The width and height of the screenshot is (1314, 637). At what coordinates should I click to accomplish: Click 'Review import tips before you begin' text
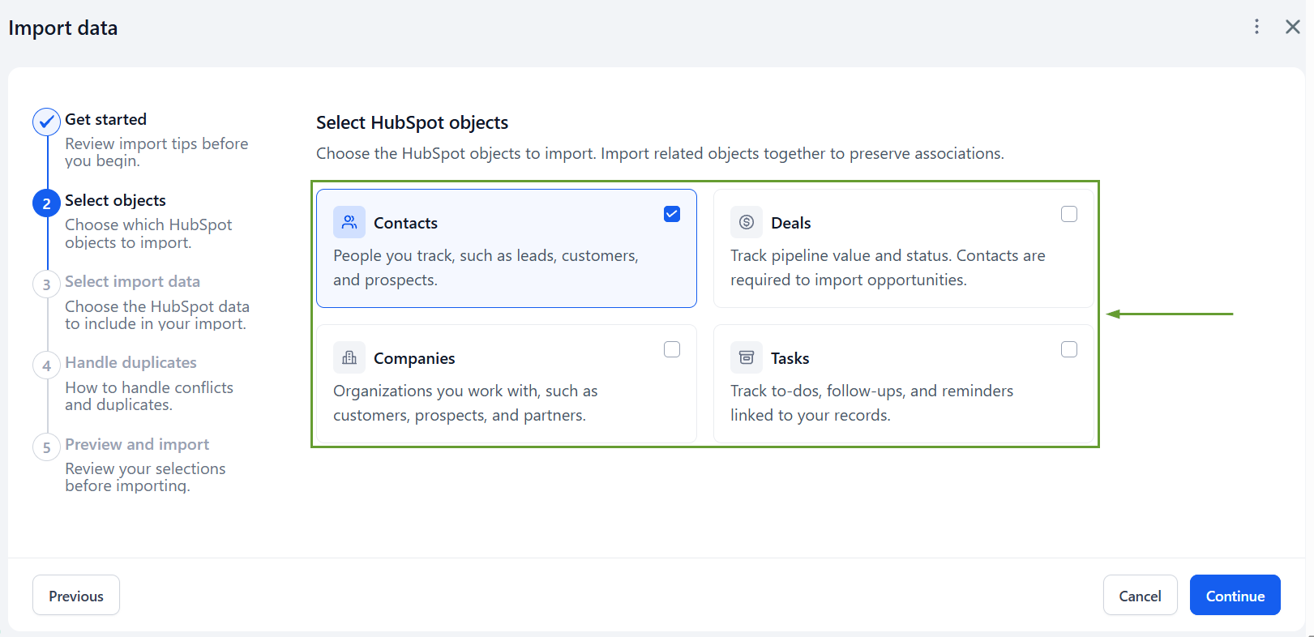[x=156, y=152]
